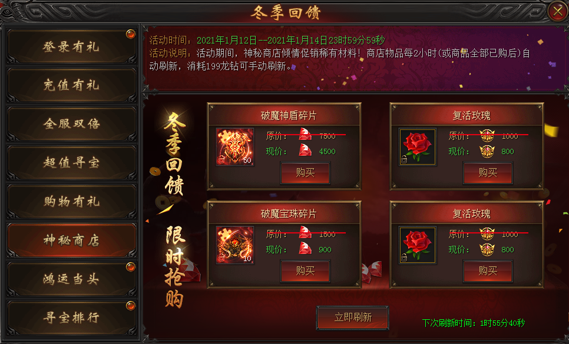Go to the 超值寻宝 tab
Image resolution: width=569 pixels, height=344 pixels.
[71, 162]
